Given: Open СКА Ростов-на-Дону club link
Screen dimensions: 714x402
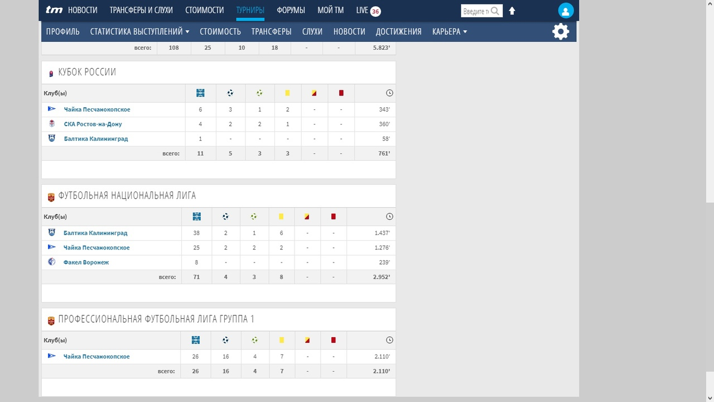Looking at the screenshot, I should point(93,124).
